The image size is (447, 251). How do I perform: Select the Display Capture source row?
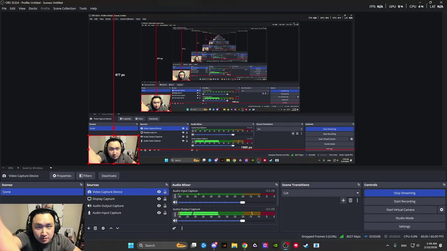(x=127, y=199)
